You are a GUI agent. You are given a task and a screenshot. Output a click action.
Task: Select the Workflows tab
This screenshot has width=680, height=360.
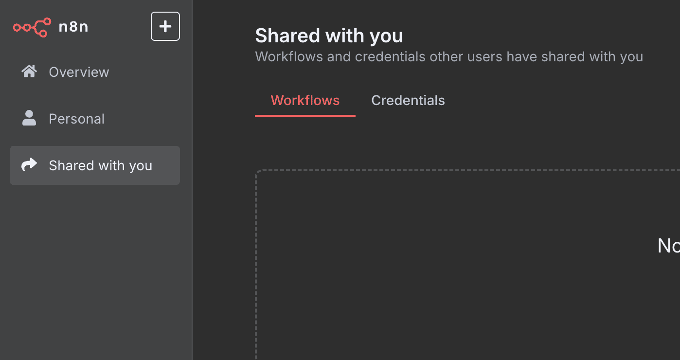tap(305, 100)
